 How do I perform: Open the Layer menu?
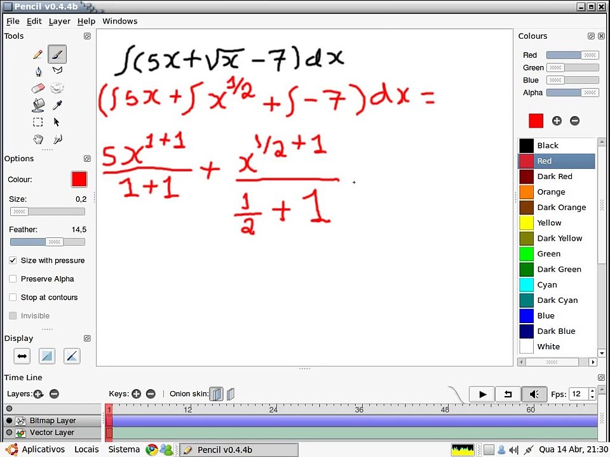coord(60,21)
